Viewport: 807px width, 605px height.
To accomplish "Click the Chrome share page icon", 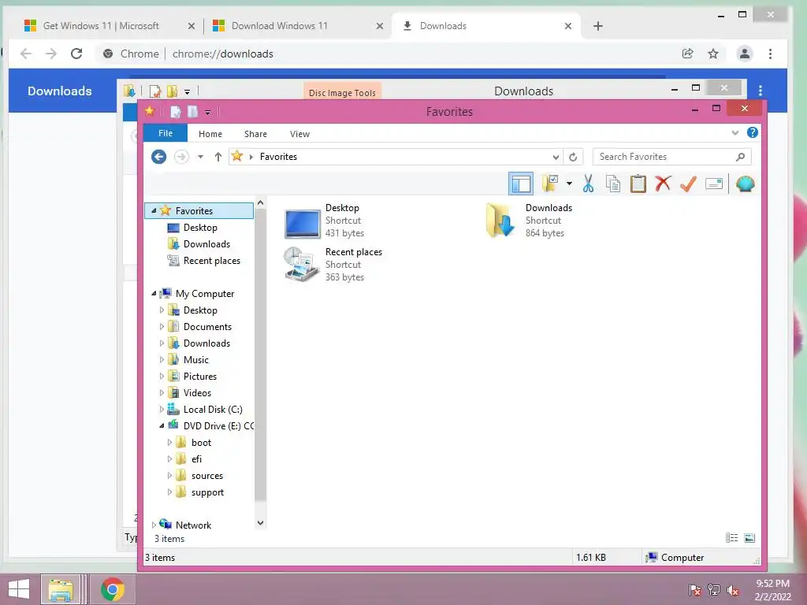I will click(x=687, y=54).
